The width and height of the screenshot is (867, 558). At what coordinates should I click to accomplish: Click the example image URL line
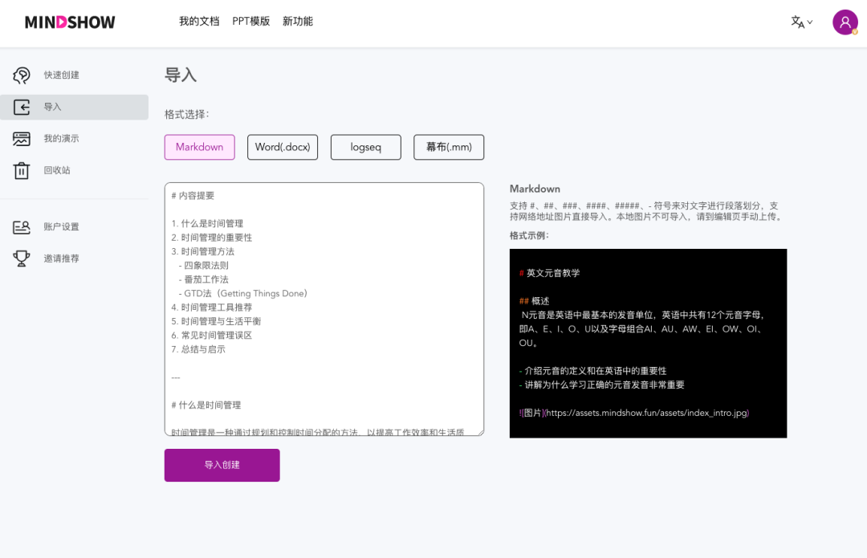(634, 413)
